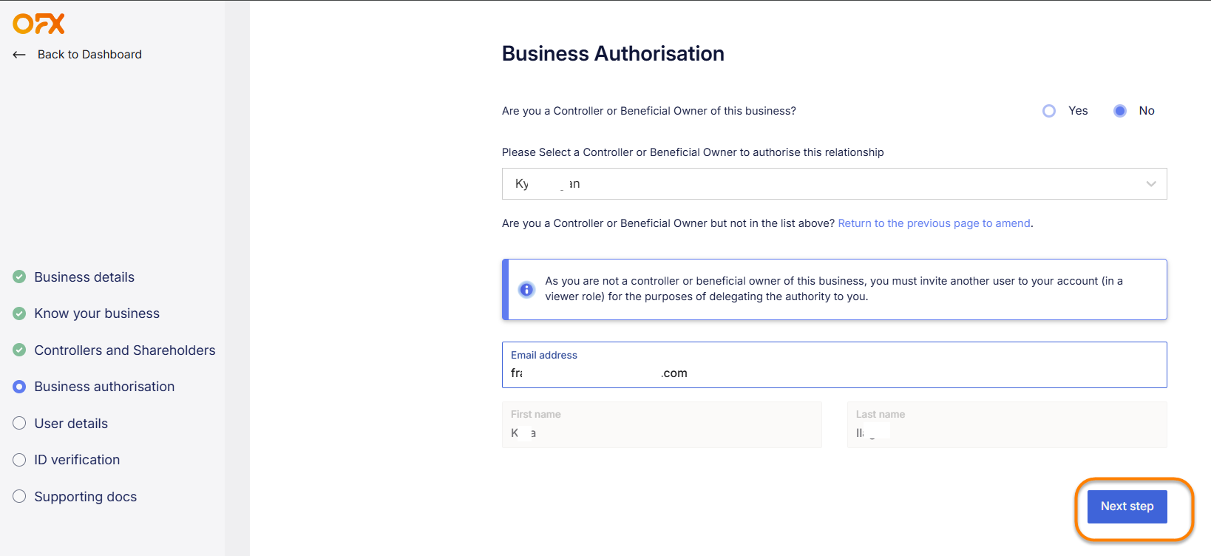1211x556 pixels.
Task: Click the blue info icon in notice
Action: tap(526, 290)
